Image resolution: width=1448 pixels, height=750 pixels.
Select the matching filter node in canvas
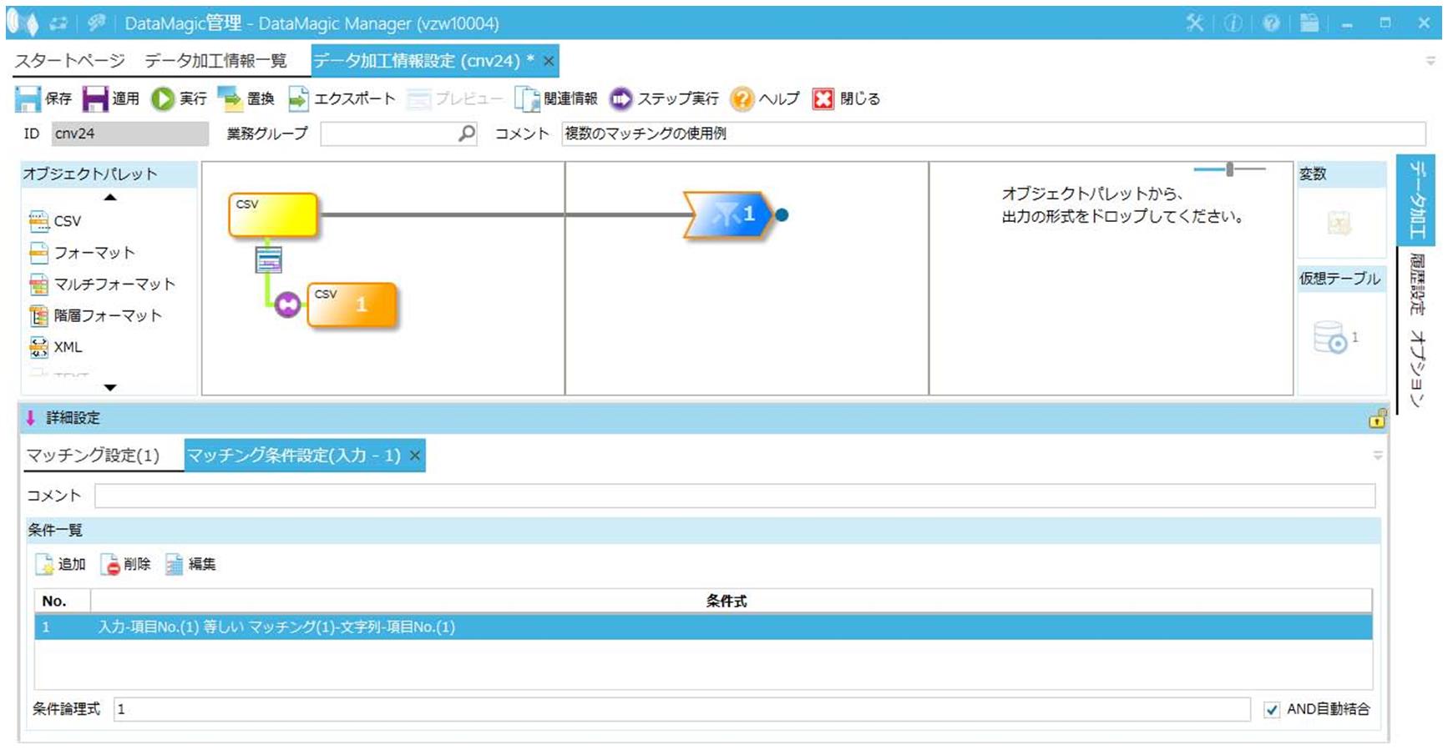tap(728, 215)
